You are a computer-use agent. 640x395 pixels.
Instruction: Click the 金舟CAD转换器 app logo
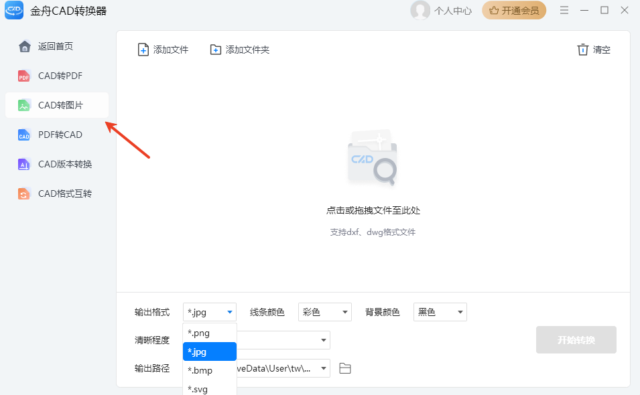(14, 10)
